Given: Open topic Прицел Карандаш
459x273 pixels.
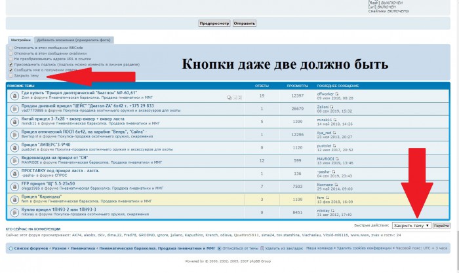Looking at the screenshot, I should click(x=41, y=196).
